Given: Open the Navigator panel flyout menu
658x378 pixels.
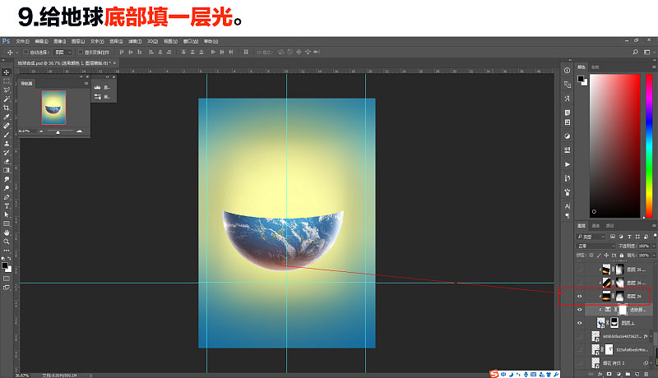Looking at the screenshot, I should [x=86, y=83].
